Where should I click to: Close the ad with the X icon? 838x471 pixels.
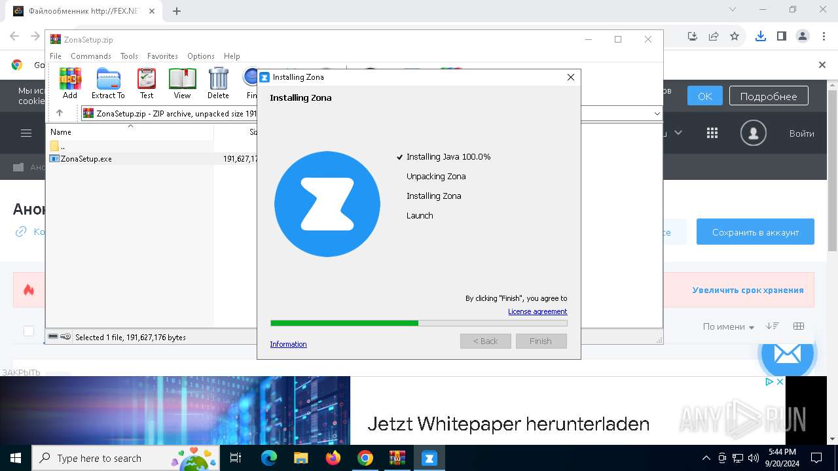(780, 381)
